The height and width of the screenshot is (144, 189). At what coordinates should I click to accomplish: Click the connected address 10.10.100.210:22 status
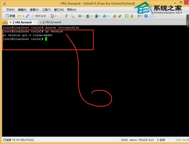tap(19, 140)
